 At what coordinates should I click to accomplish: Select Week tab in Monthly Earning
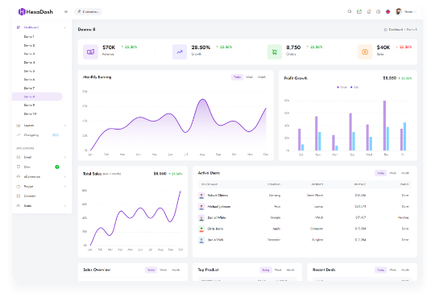point(250,77)
